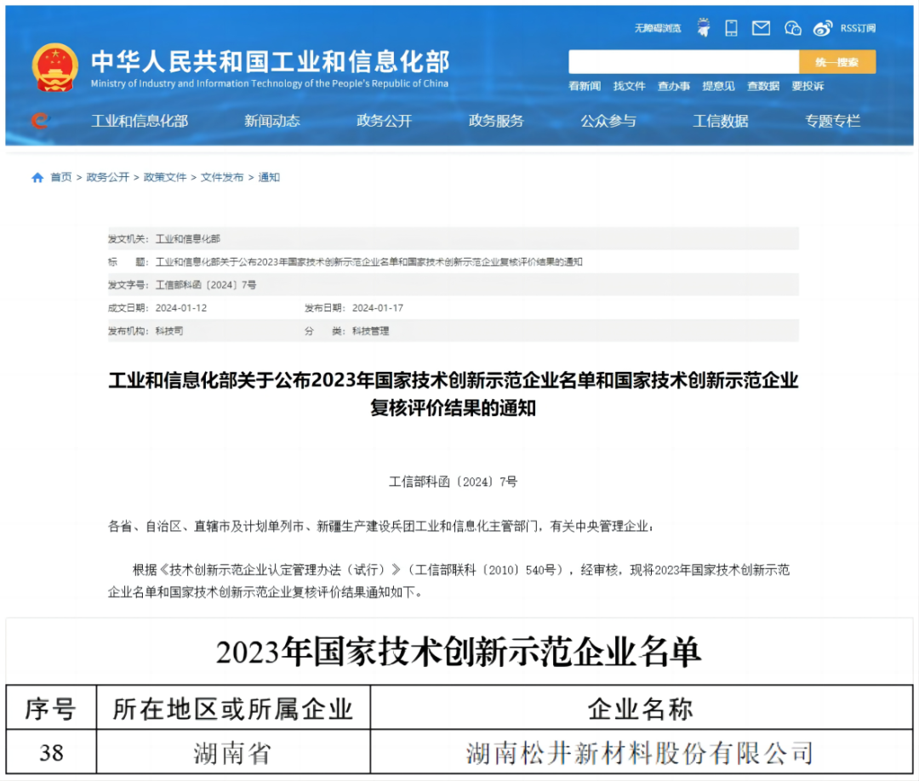Click 无障碍浏览 link
Image resolution: width=919 pixels, height=781 pixels.
[658, 28]
